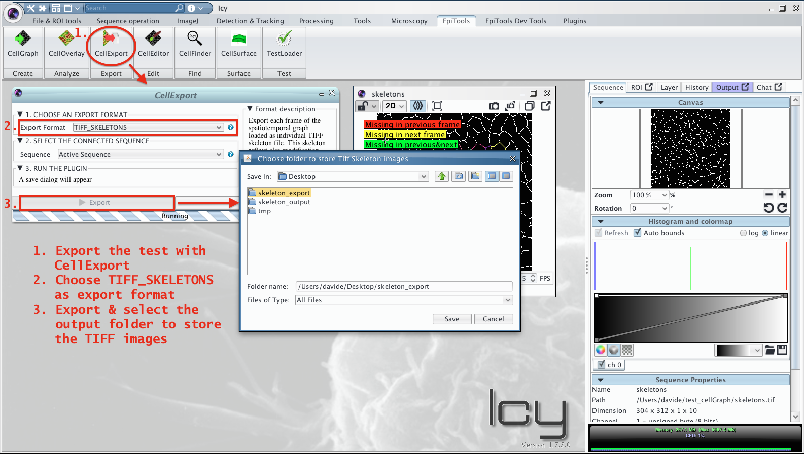
Task: Open the Plugins ribbon tab
Action: click(575, 21)
